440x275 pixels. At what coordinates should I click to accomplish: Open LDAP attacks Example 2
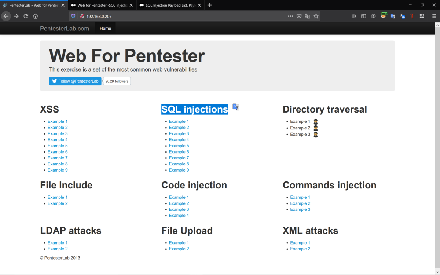pyautogui.click(x=58, y=249)
